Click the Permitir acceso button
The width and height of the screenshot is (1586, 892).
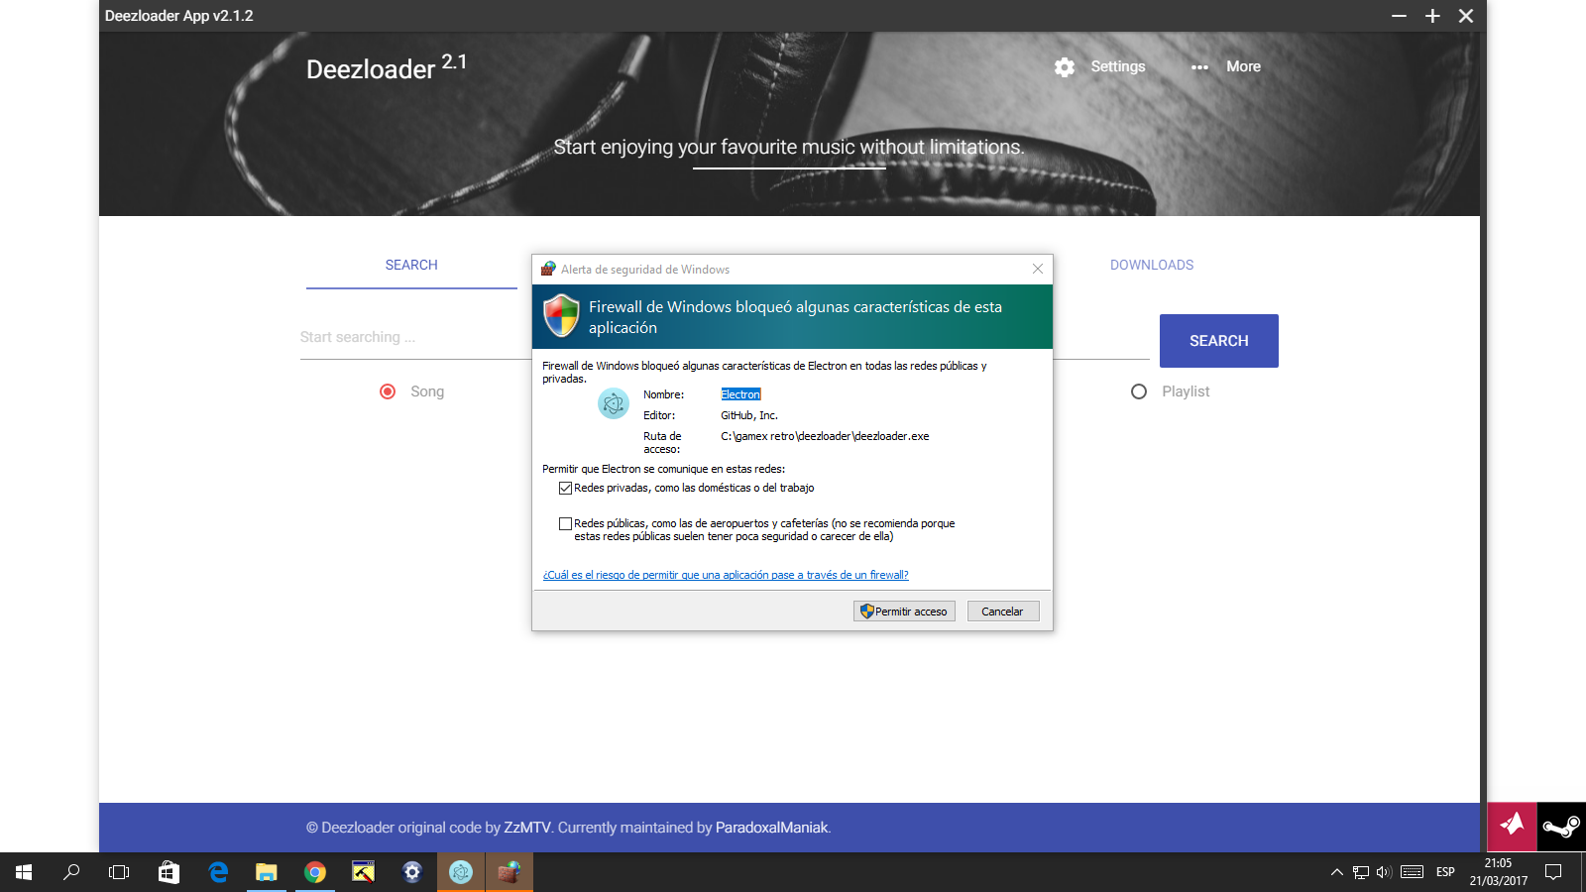(x=904, y=612)
